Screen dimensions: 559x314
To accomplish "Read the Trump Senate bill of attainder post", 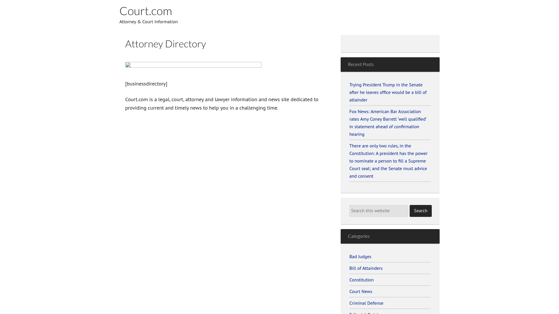I will [x=388, y=92].
